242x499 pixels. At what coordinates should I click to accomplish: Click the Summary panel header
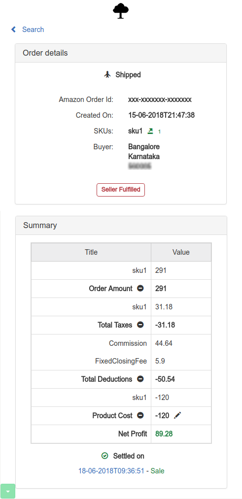coord(121,225)
